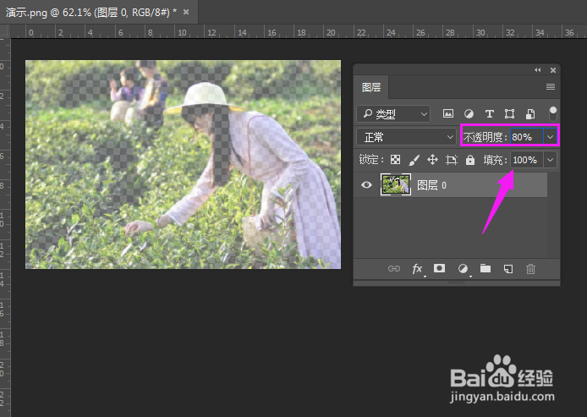Toggle layer filtering switch on or off
Viewport: 587px width, 417px height.
(x=552, y=113)
